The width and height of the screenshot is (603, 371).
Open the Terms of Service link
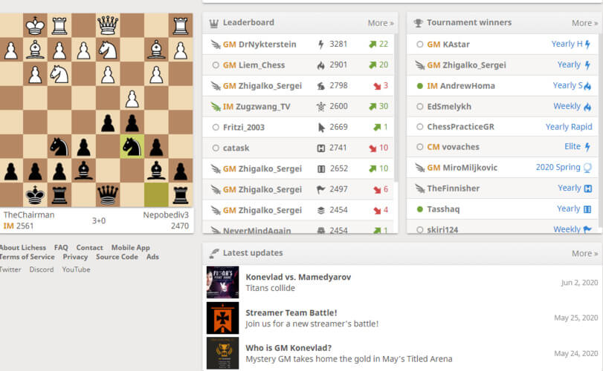[27, 257]
